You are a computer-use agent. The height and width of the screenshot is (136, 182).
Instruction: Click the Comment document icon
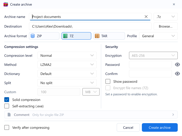pyautogui.click(x=9, y=115)
